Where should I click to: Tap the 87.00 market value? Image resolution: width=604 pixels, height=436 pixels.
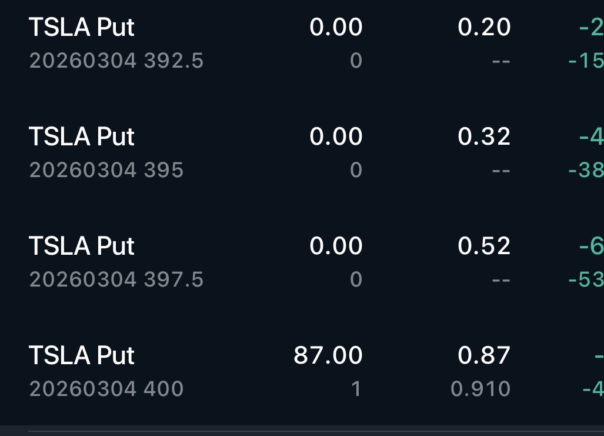coord(328,355)
